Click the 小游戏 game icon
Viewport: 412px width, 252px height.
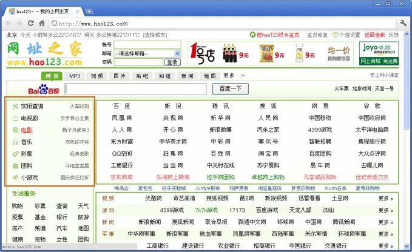click(x=15, y=177)
